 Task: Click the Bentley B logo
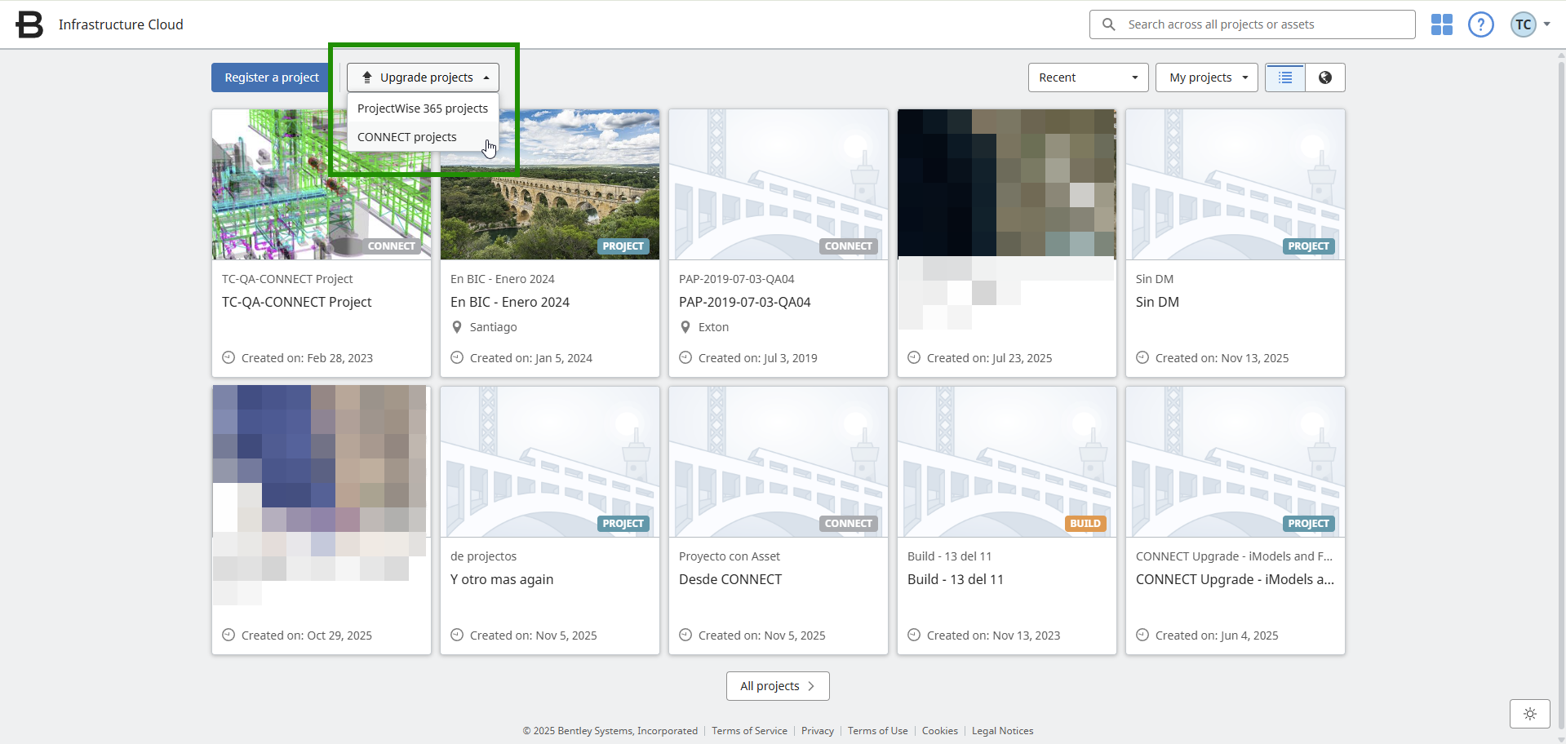pyautogui.click(x=29, y=24)
